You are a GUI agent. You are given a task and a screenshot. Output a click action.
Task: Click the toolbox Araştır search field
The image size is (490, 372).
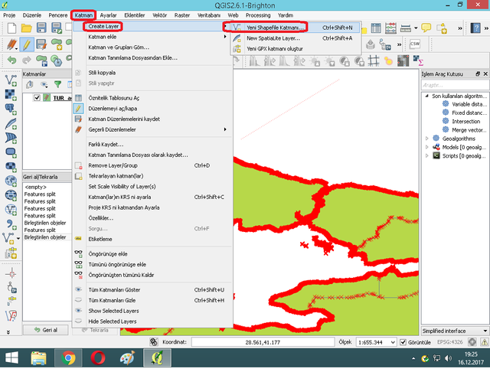(455, 85)
